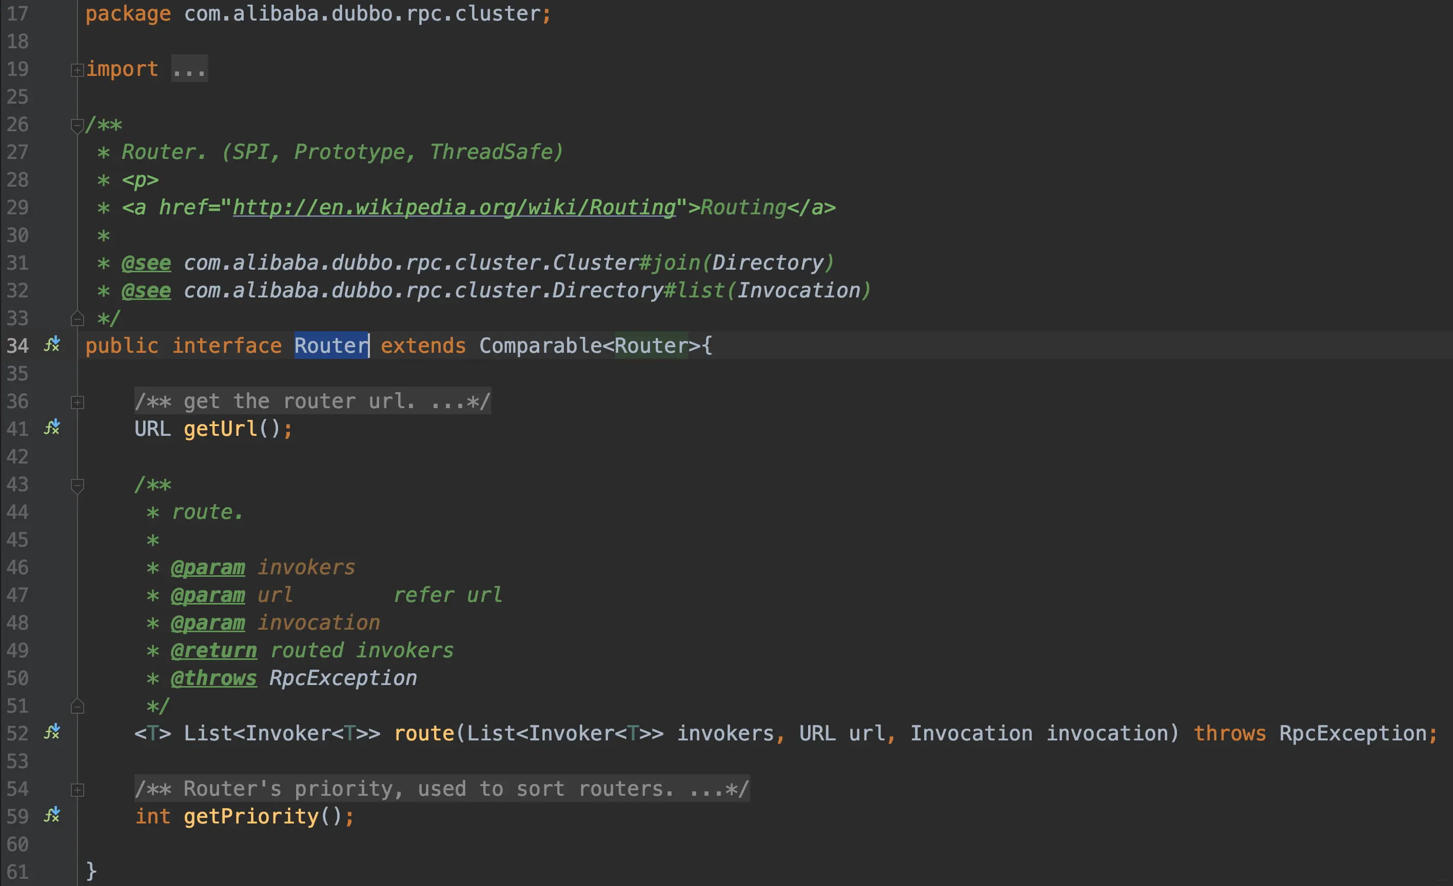Expand folded Router's priority comment marker
Screen dimensions: 1453x886
coord(76,790)
